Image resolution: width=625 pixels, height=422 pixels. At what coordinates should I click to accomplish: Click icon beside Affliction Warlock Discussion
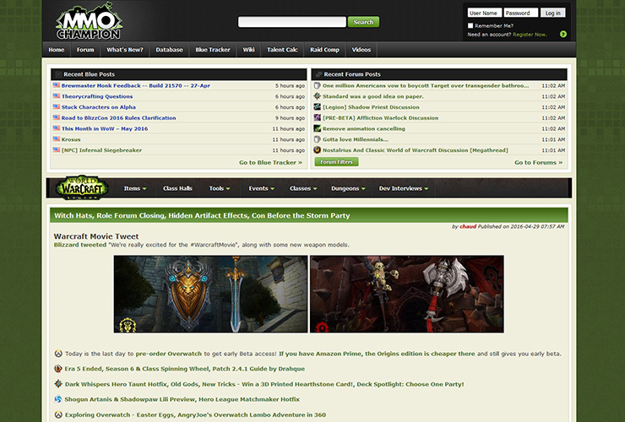click(x=318, y=117)
